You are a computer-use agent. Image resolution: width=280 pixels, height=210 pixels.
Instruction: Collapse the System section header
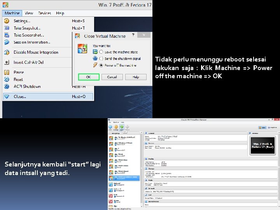pos(196,143)
